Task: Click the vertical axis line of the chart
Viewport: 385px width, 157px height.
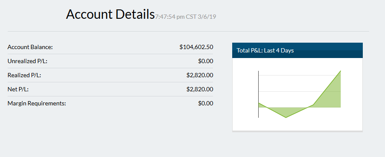Action: pyautogui.click(x=258, y=94)
